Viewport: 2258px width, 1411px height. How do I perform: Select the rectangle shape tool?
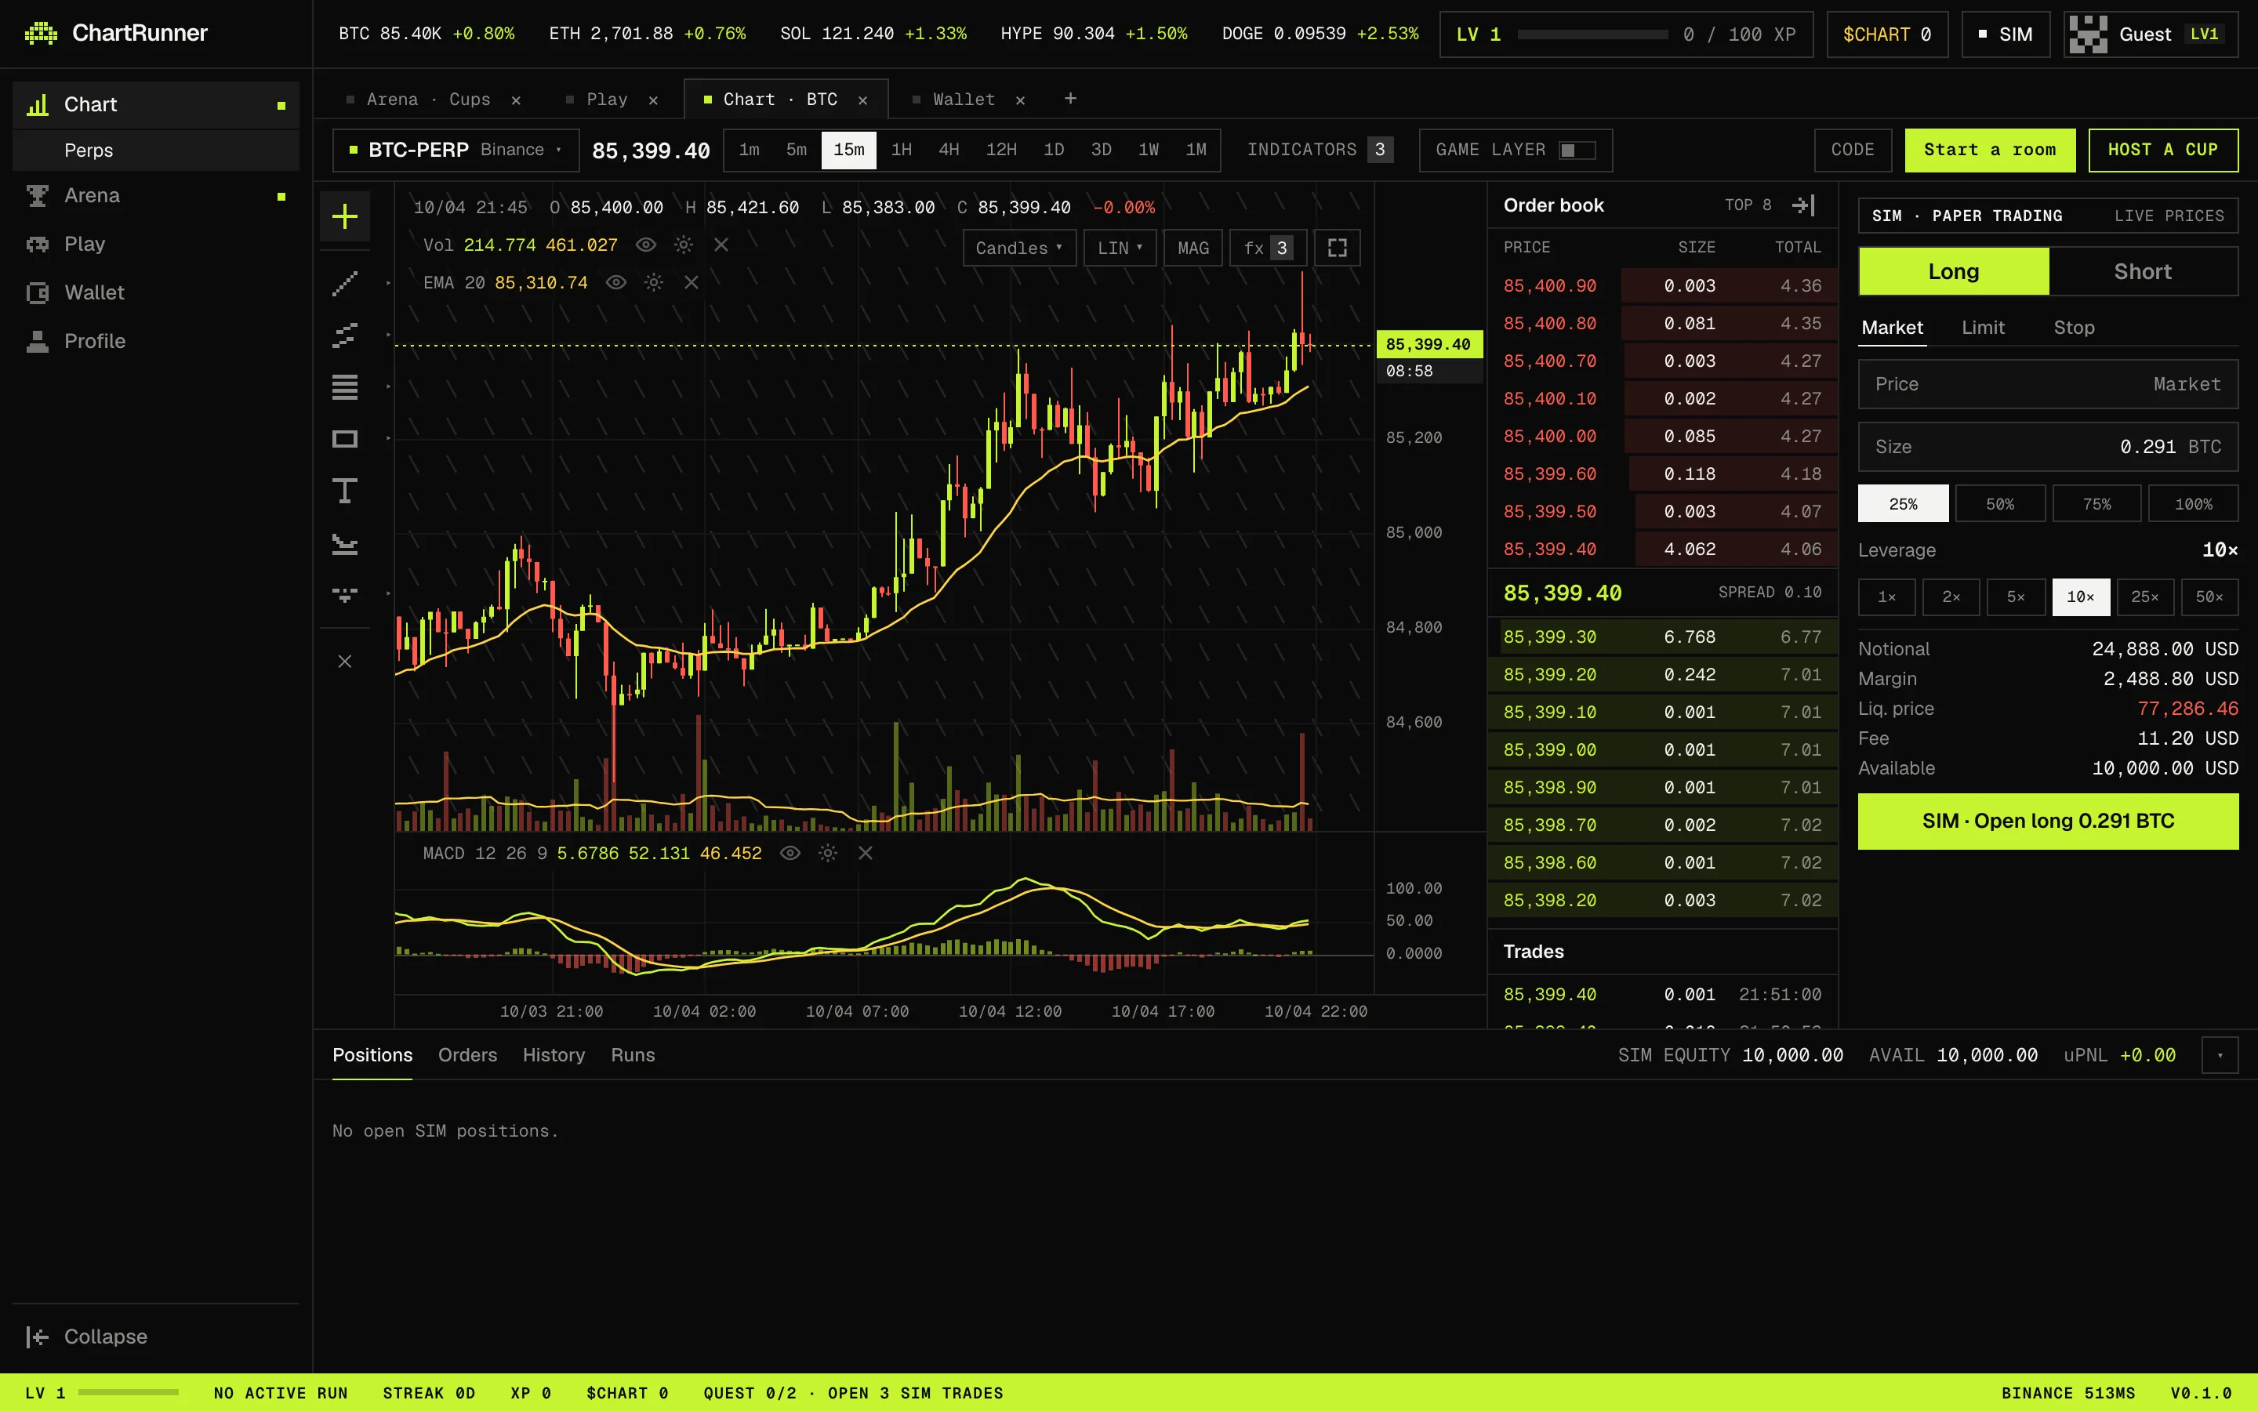pyautogui.click(x=344, y=439)
